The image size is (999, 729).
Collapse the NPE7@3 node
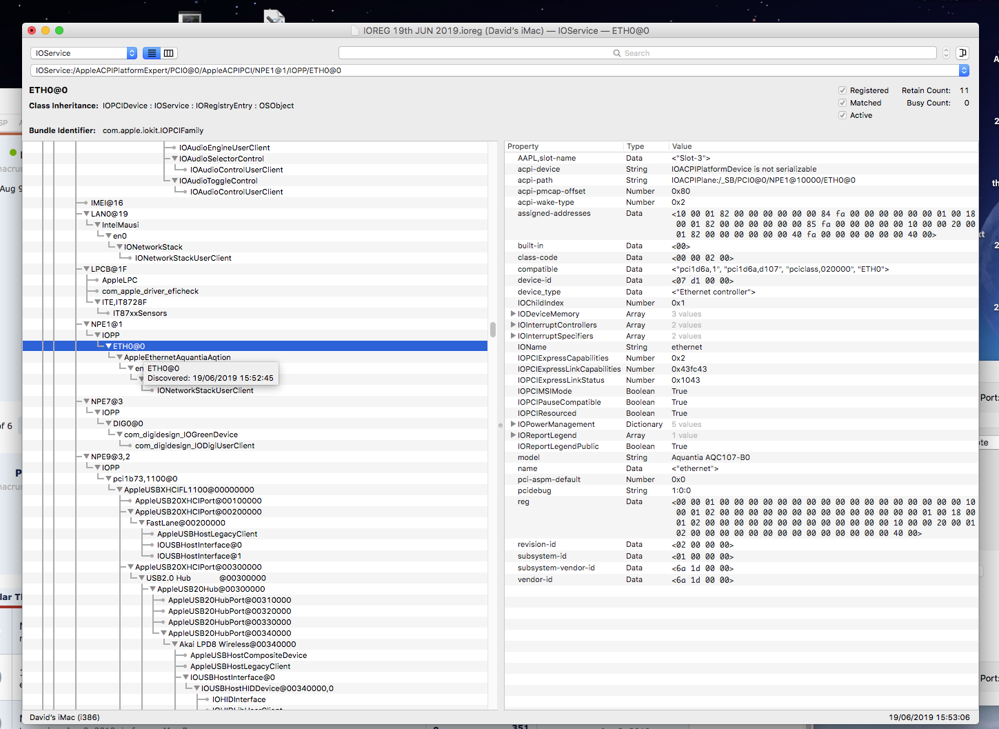(87, 401)
